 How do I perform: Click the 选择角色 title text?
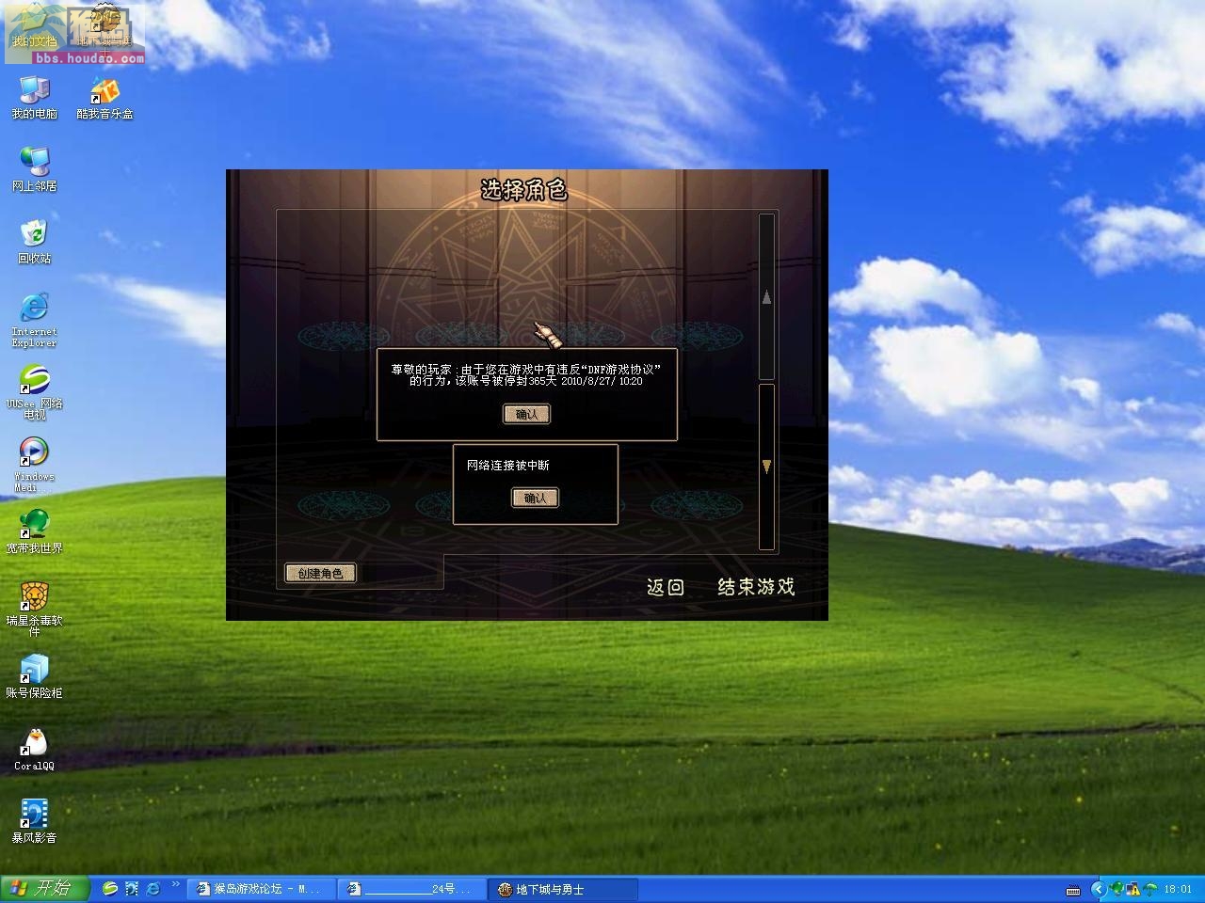click(523, 190)
